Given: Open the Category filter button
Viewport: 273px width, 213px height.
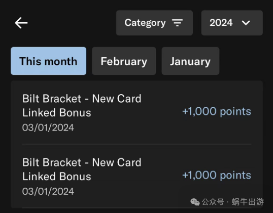Looking at the screenshot, I should (154, 23).
